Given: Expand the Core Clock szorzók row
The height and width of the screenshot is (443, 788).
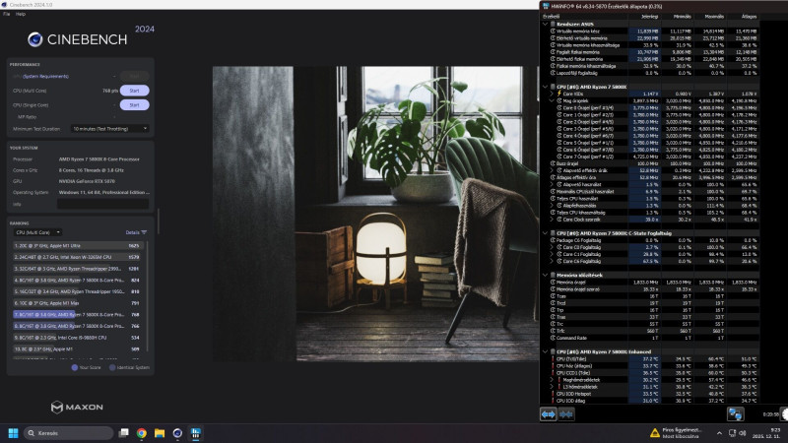Looking at the screenshot, I should coord(552,220).
